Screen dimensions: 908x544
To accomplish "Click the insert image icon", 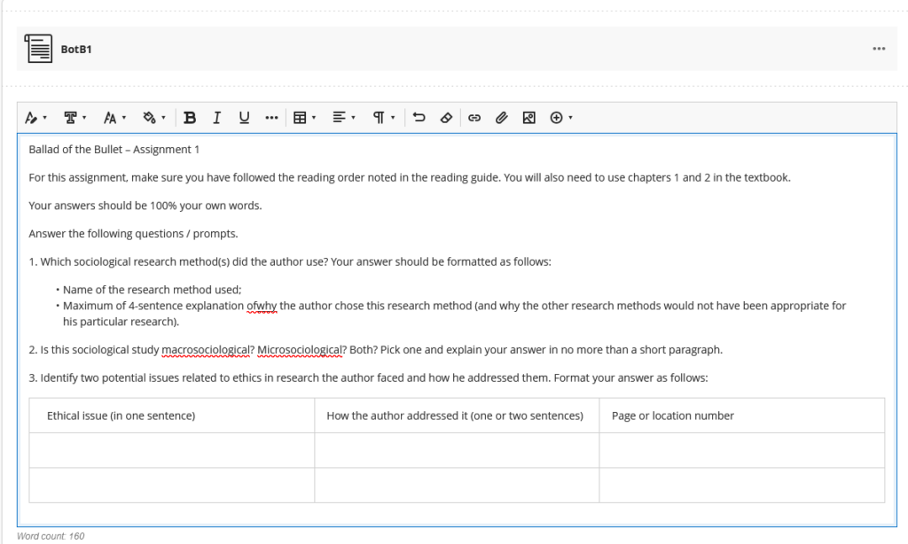I will (528, 118).
